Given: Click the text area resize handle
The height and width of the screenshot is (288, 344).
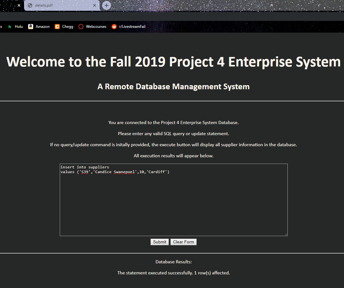Looking at the screenshot, I should pos(286,234).
